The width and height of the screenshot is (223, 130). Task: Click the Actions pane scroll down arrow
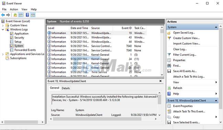(x=221, y=122)
